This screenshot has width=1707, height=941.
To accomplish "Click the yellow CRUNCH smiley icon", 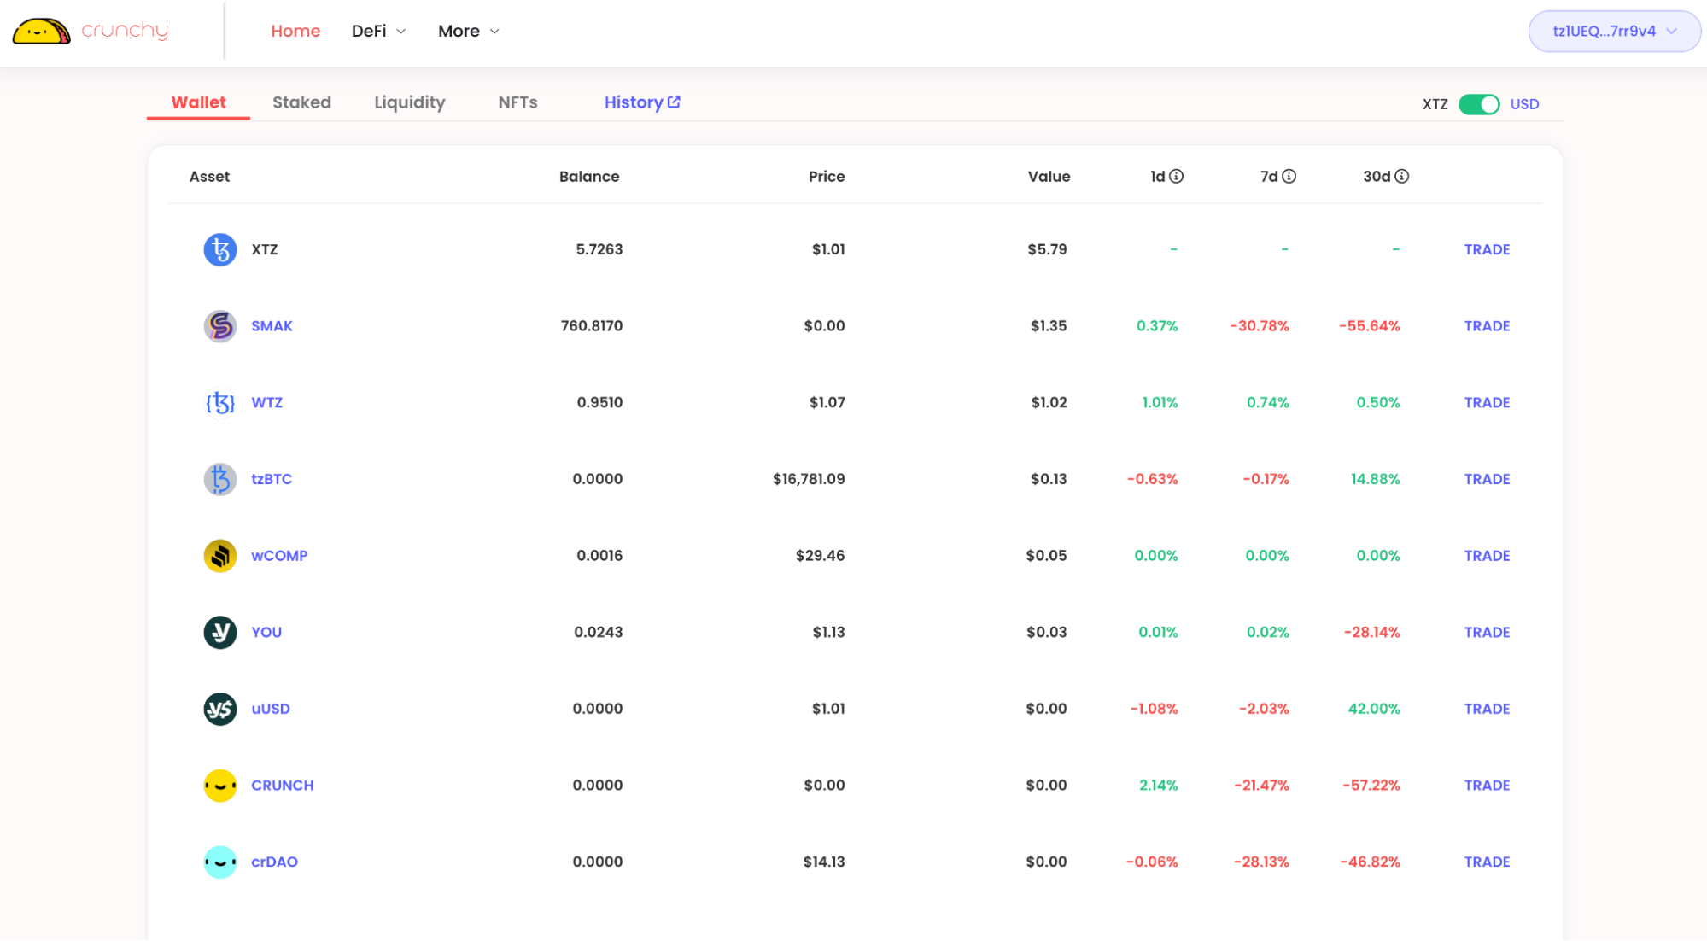I will (x=219, y=786).
